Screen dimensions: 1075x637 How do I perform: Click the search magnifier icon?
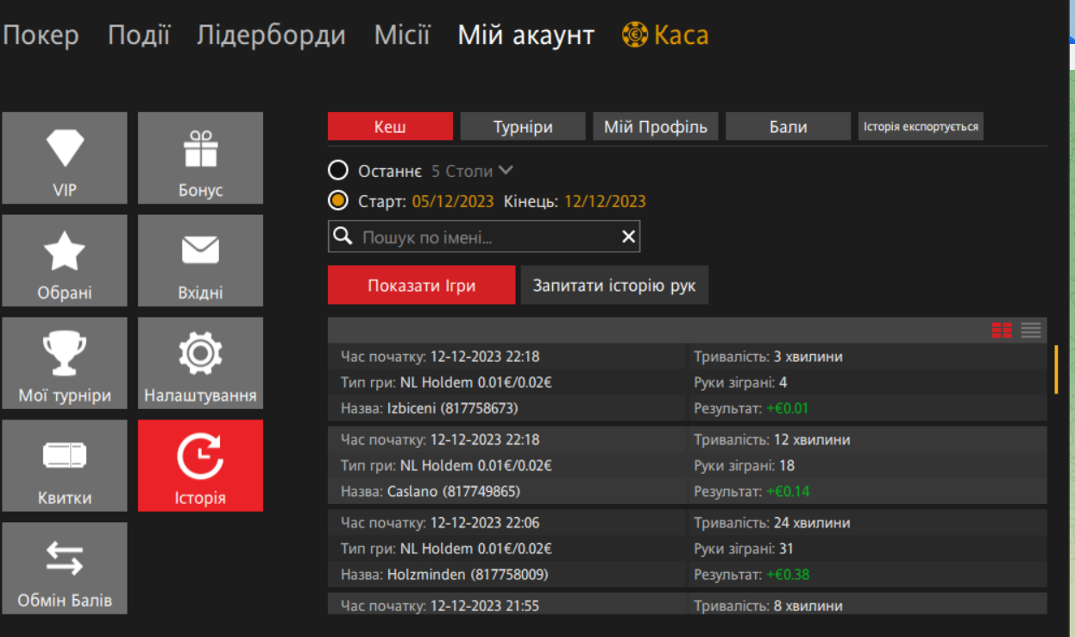[343, 237]
